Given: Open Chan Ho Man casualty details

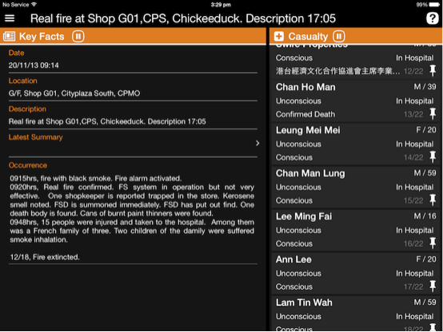Looking at the screenshot, I should point(356,101).
